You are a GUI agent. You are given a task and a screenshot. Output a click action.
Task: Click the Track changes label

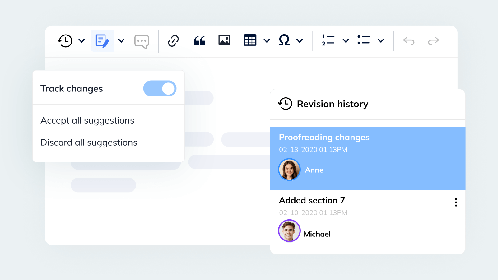tap(72, 89)
